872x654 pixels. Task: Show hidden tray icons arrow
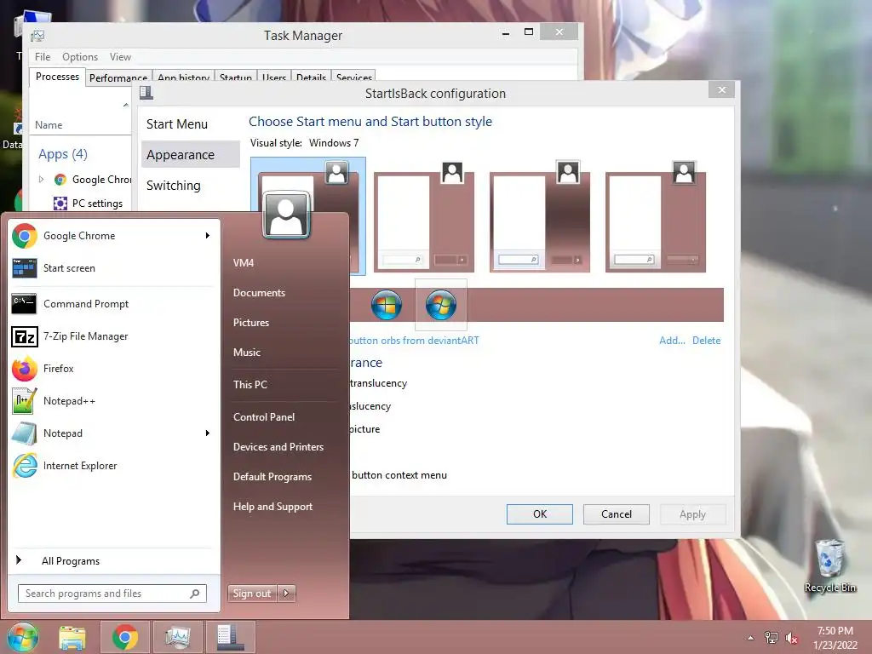click(751, 638)
